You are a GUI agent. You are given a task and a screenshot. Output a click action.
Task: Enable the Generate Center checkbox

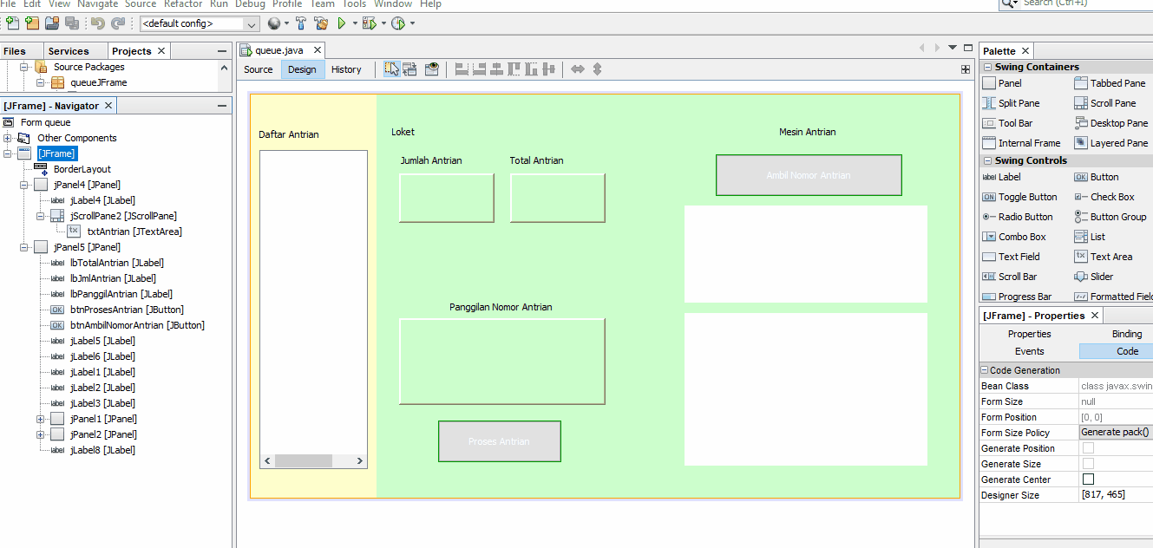[1087, 479]
